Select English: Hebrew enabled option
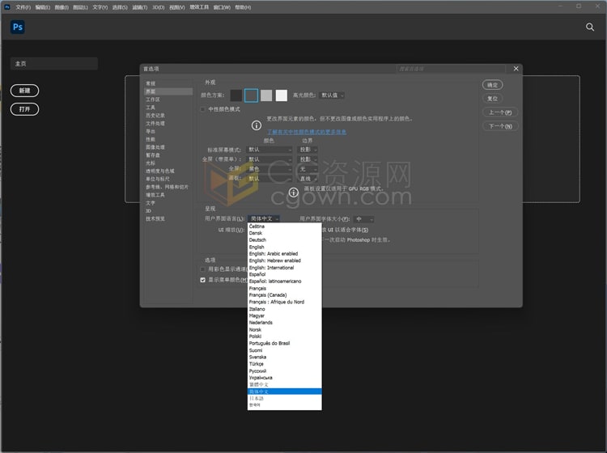 285,260
